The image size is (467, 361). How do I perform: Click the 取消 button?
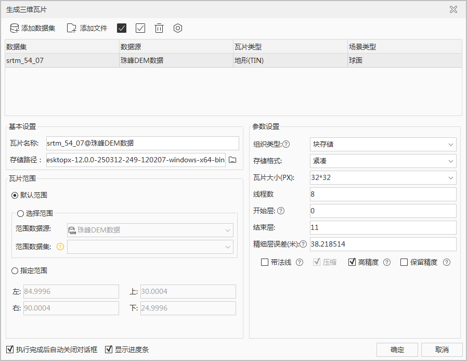tap(442, 350)
